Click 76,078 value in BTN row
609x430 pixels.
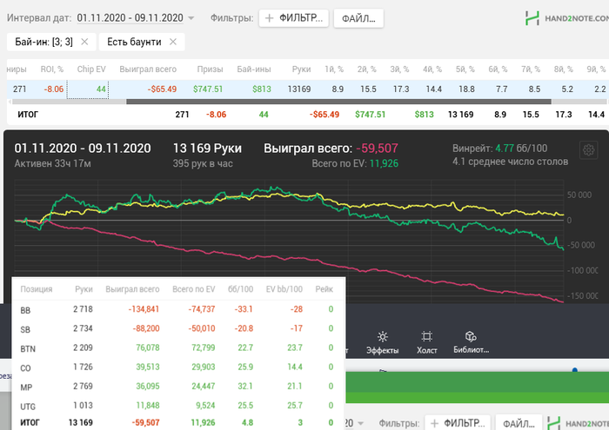148,347
